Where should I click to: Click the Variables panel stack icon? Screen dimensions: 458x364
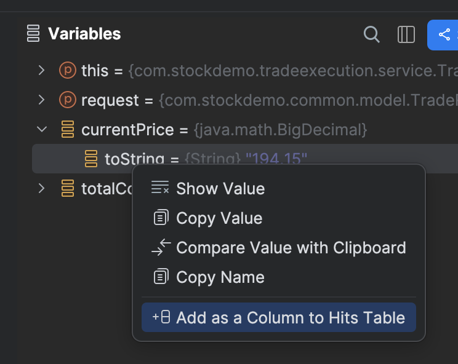click(33, 33)
